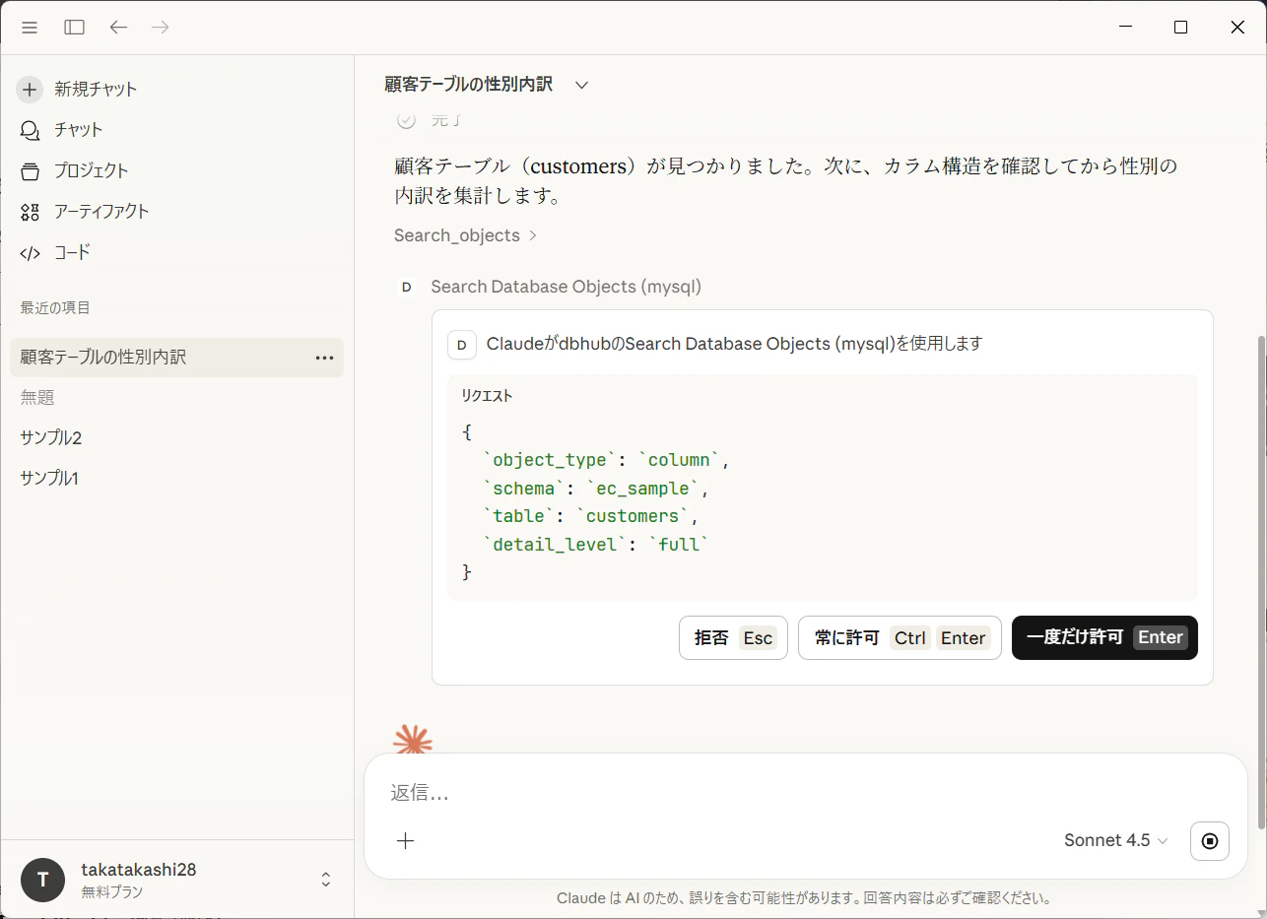Maximize the application window
The image size is (1267, 919).
1180,28
